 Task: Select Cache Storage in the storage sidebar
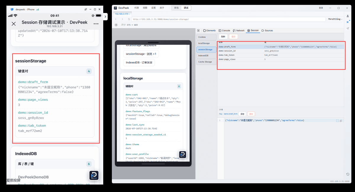click(206, 62)
